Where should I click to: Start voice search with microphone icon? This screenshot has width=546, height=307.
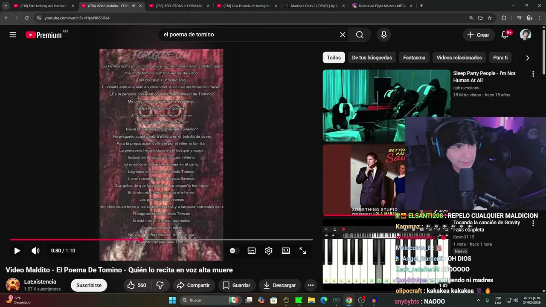pos(384,35)
